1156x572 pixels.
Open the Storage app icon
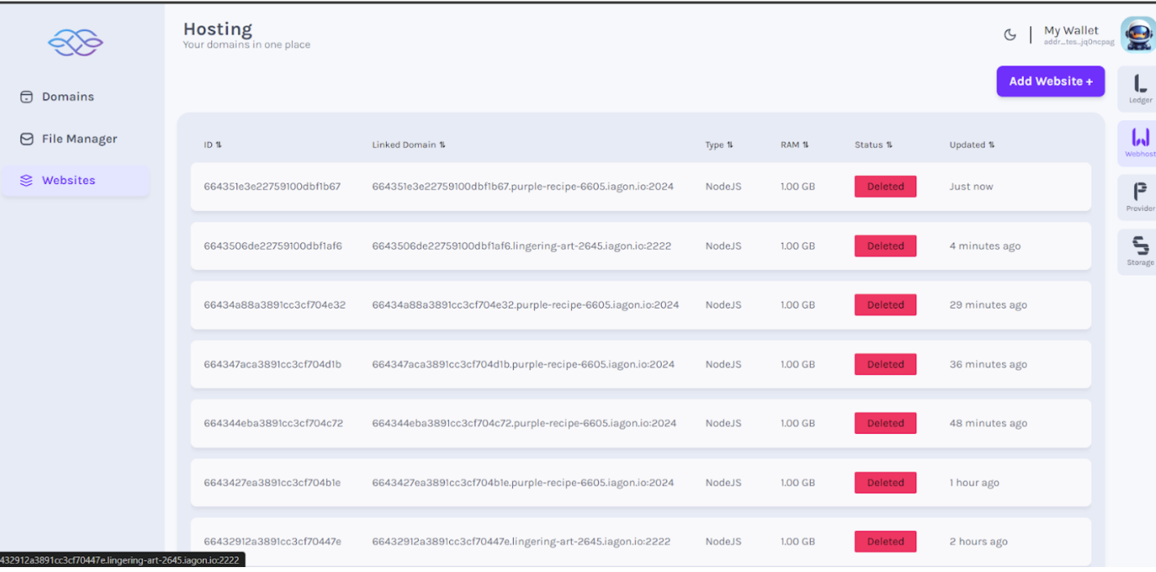(x=1140, y=250)
